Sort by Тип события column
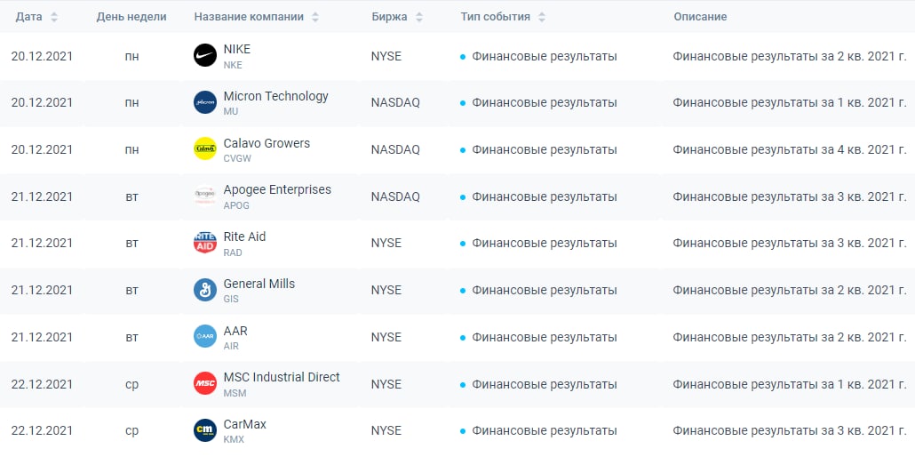 click(x=542, y=17)
